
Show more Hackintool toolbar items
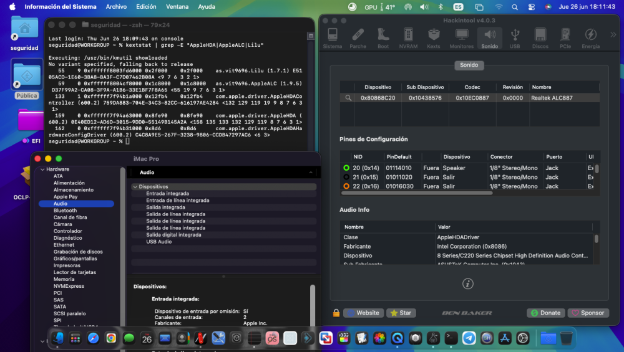(613, 35)
